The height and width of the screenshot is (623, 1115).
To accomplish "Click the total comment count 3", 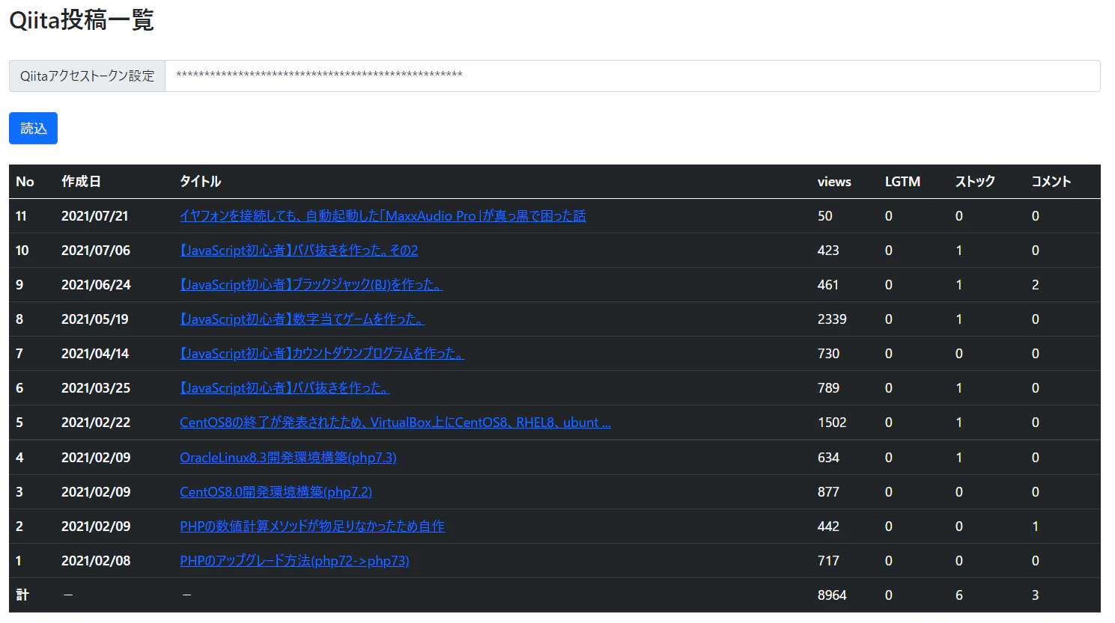I will coord(1036,595).
